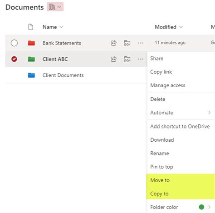
Task: Open the library view switcher icon
Action: tap(55, 7)
